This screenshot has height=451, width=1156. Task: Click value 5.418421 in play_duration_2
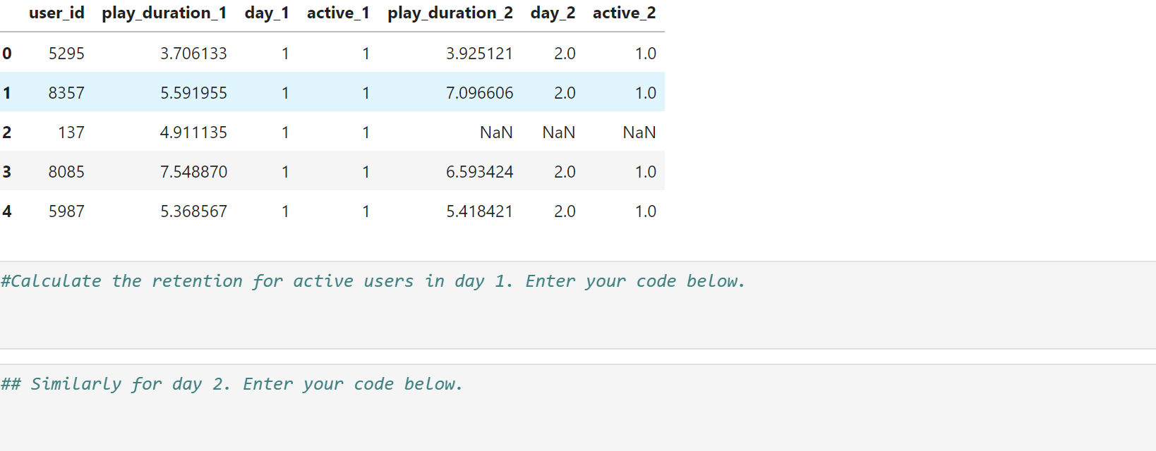coord(479,211)
